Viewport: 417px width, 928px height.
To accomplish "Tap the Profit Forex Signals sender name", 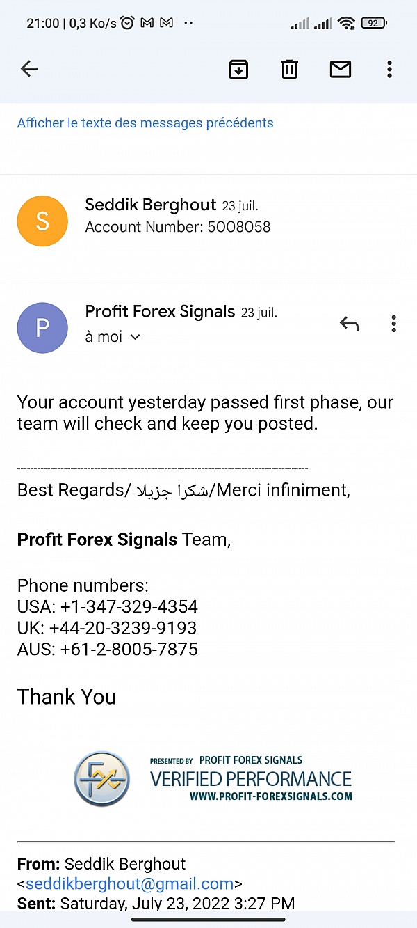I will tap(160, 312).
